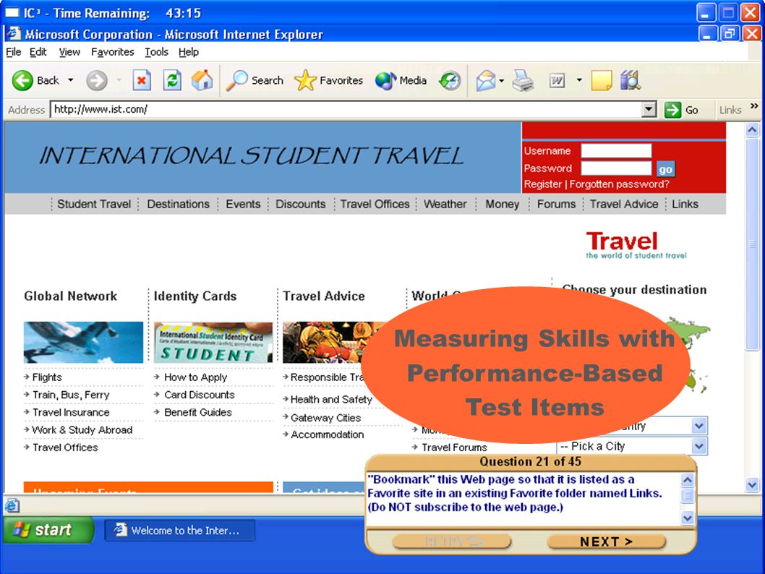Open the Mail icon dropdown arrow
This screenshot has height=574, width=765.
[x=502, y=80]
